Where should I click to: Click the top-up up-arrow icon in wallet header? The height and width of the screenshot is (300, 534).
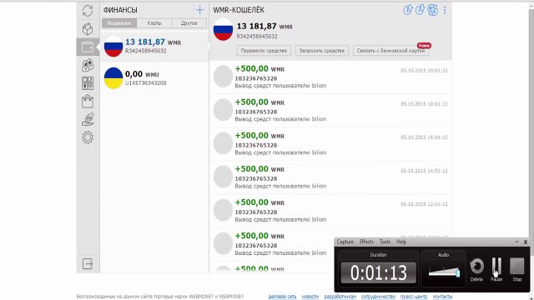tap(408, 10)
